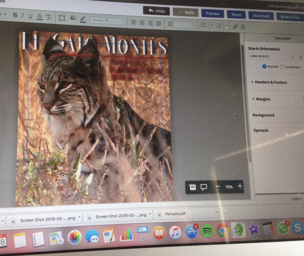
Task: Open the comments speech bubble
Action: point(204,187)
